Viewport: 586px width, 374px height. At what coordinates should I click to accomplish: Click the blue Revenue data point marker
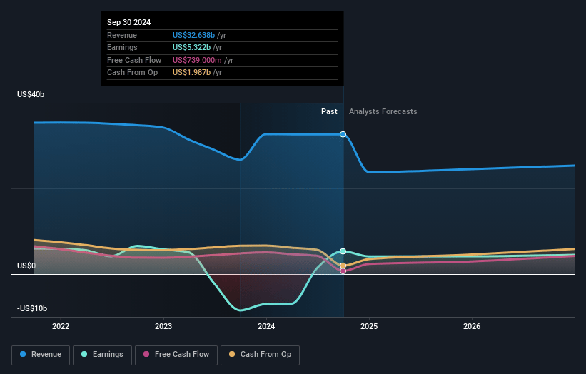click(343, 134)
